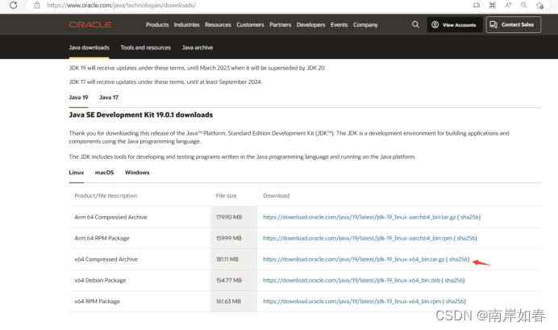
Task: Click the x64 Debian Package cell
Action: (x=100, y=280)
